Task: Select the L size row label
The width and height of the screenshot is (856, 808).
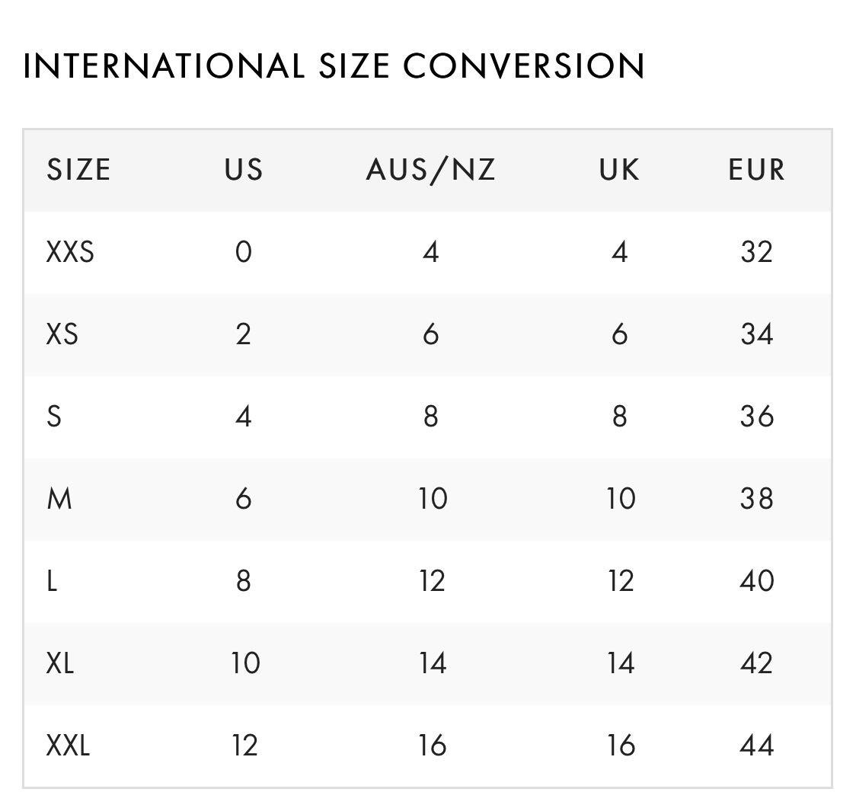Action: (x=52, y=581)
